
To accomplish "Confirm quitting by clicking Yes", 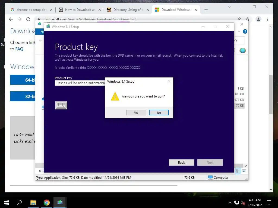I will pyautogui.click(x=136, y=113).
